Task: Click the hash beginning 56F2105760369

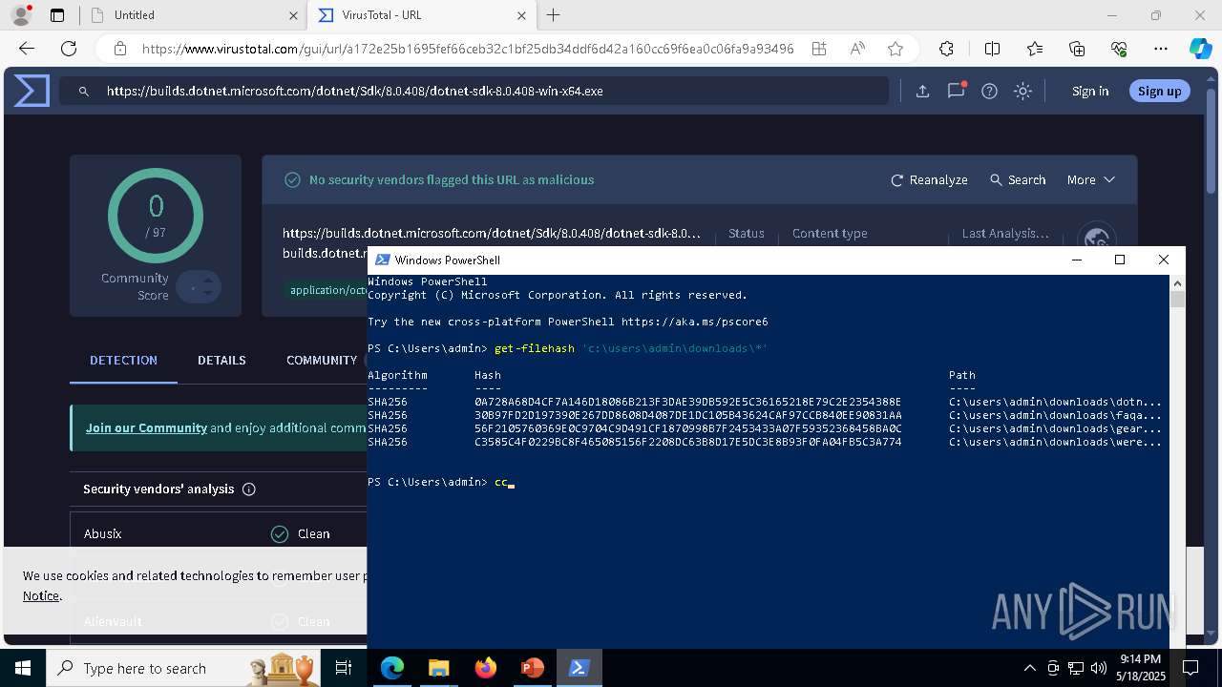Action: pyautogui.click(x=687, y=428)
